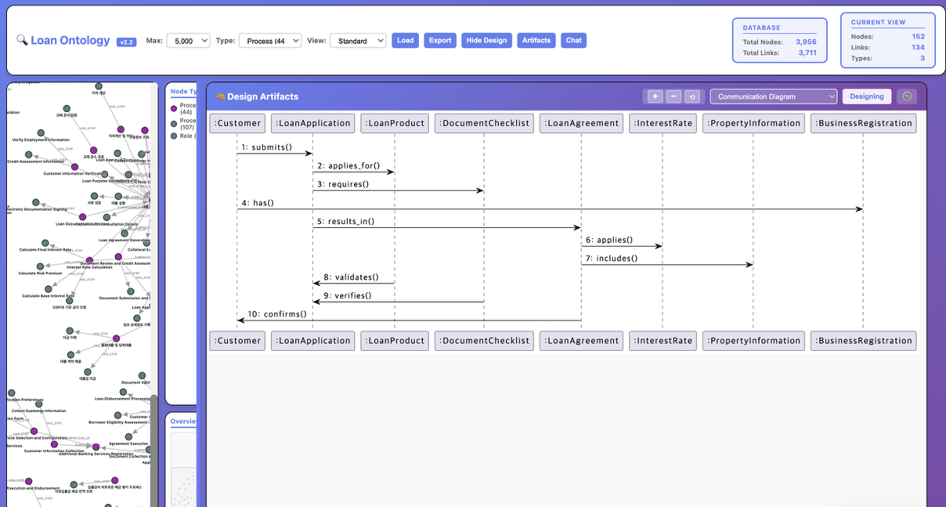Click the Load button
Screen dimensions: 946x507
(405, 40)
